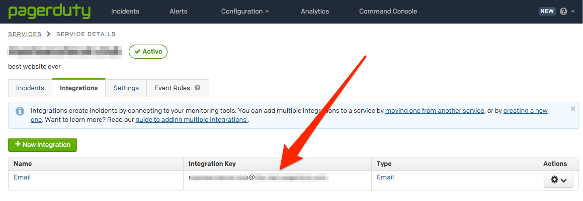
Task: Follow the guide to adding multiple integrations link
Action: [191, 120]
